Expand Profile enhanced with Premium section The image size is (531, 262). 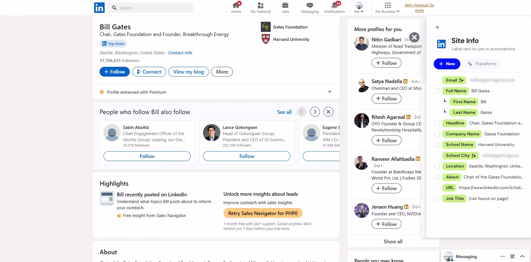point(330,92)
